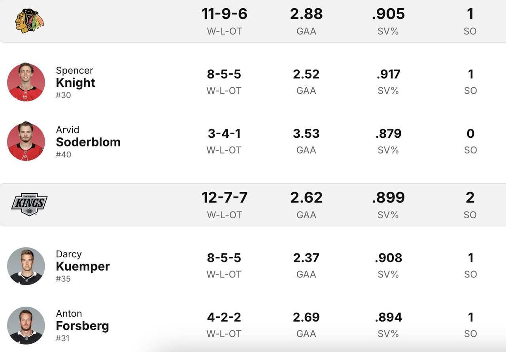Click the Kings 12-7-7 team record
506x352 pixels.
coord(224,198)
